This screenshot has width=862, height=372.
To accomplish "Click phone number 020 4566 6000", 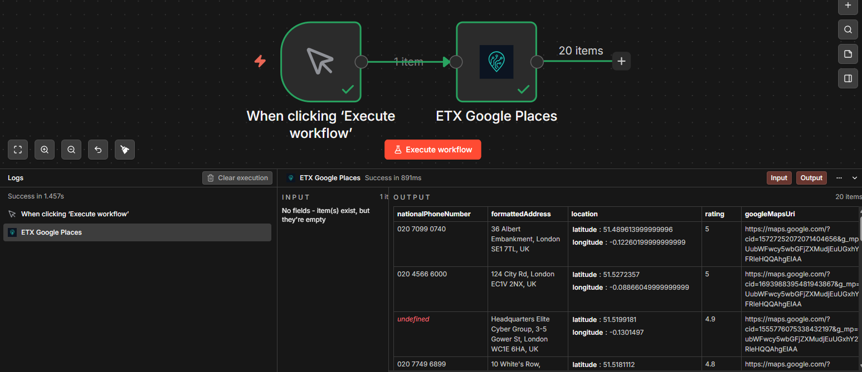I will pos(422,274).
